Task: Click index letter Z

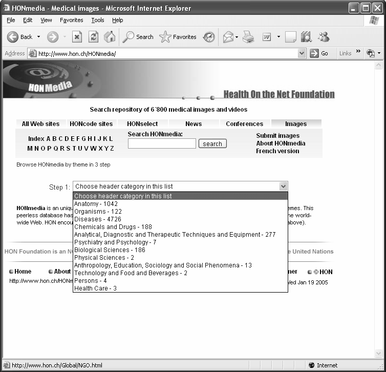Action: point(112,148)
